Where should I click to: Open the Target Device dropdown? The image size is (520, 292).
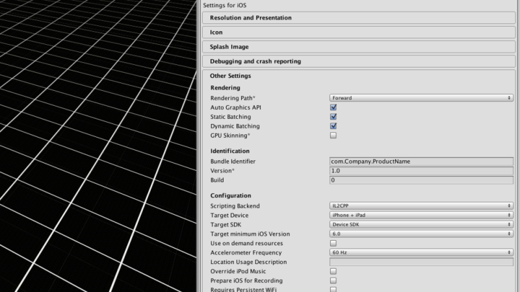point(421,215)
